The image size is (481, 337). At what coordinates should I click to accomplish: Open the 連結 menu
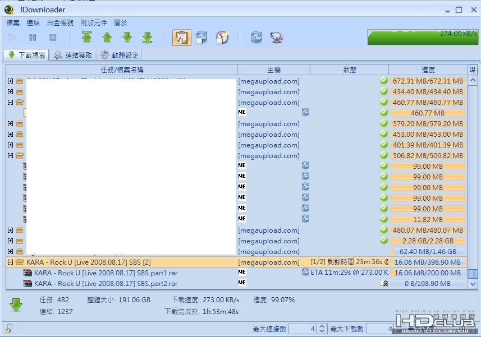click(x=33, y=22)
